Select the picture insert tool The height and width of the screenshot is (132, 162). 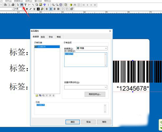pos(40,5)
